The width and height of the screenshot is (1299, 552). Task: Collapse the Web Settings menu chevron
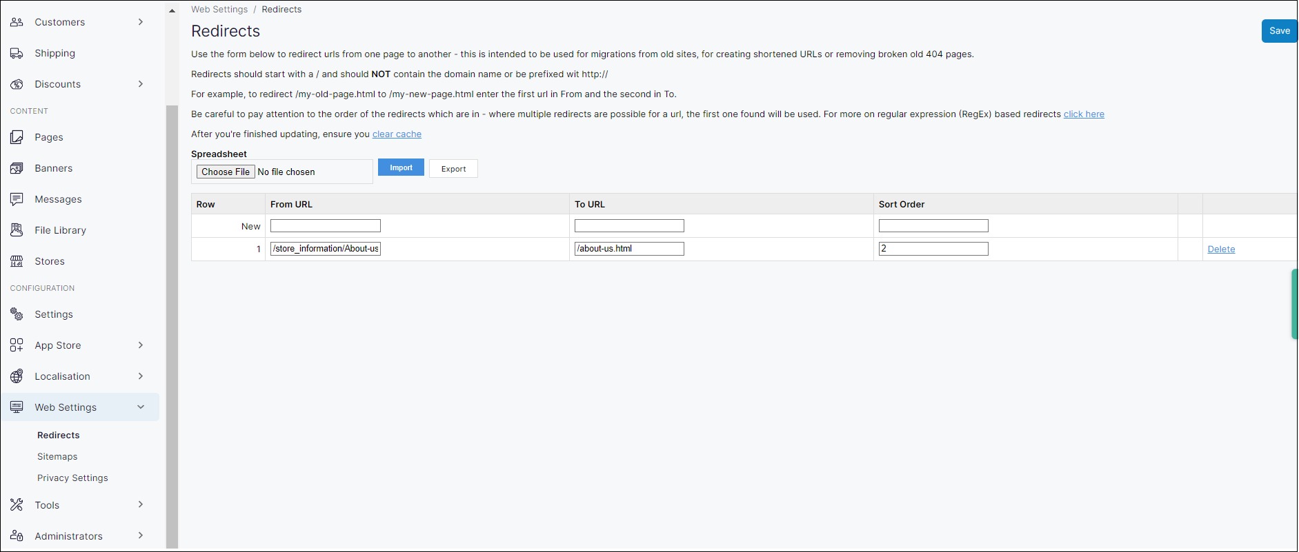[141, 407]
